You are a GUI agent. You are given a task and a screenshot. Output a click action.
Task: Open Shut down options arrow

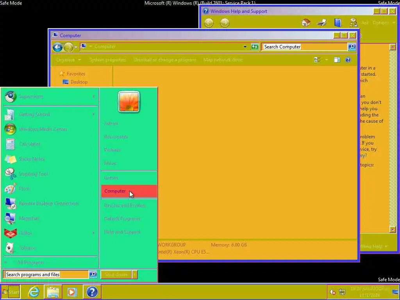(x=134, y=275)
